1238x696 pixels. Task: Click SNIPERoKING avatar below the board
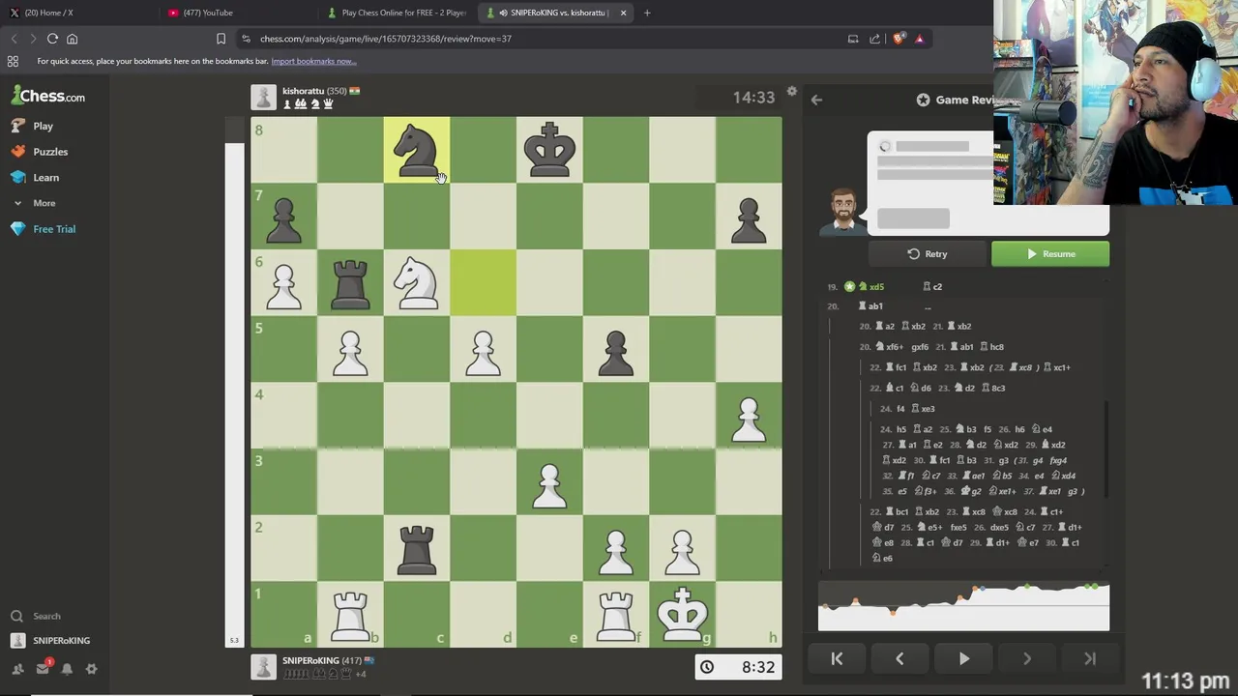[x=263, y=666]
